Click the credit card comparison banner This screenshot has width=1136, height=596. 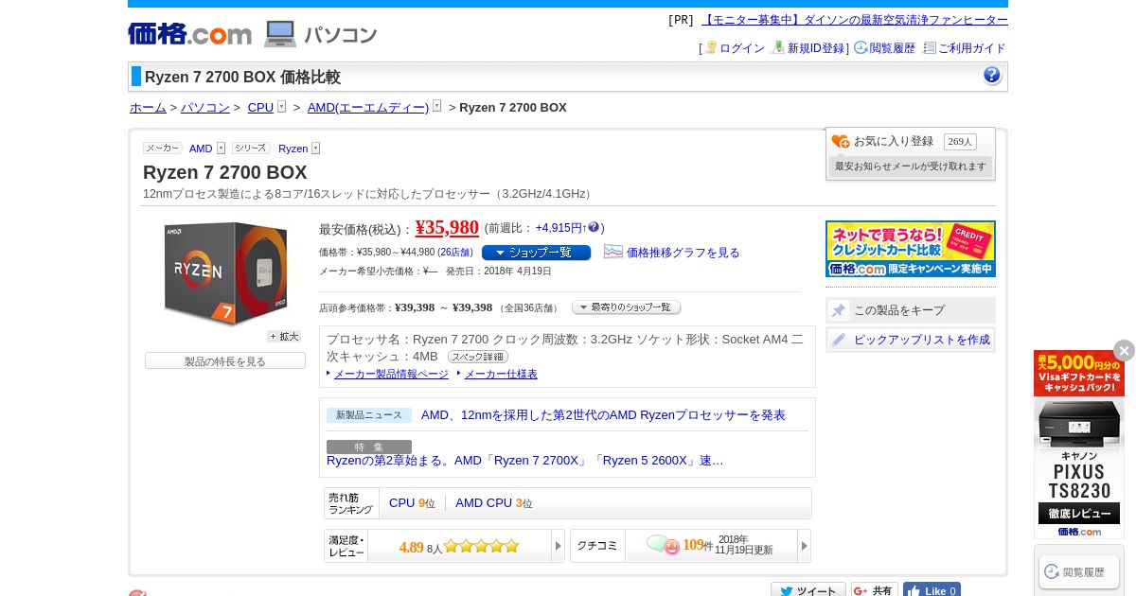pyautogui.click(x=911, y=249)
